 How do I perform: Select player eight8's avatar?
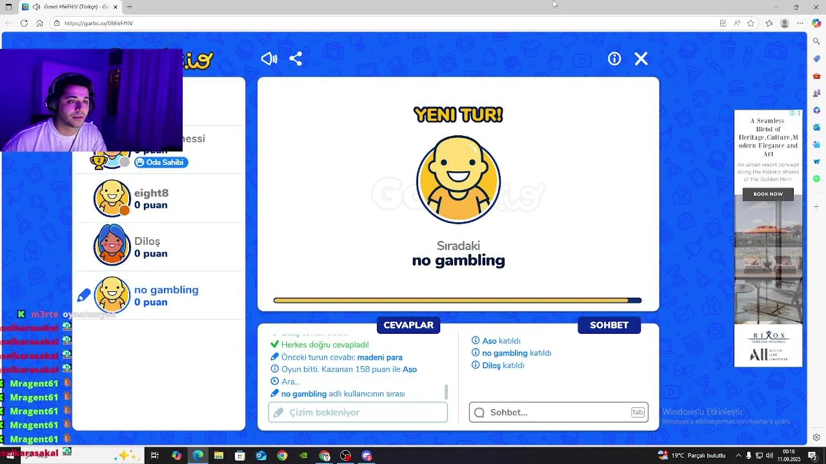[x=112, y=198]
